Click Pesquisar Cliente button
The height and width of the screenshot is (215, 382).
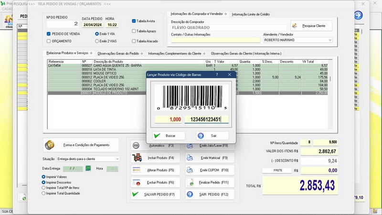click(311, 26)
